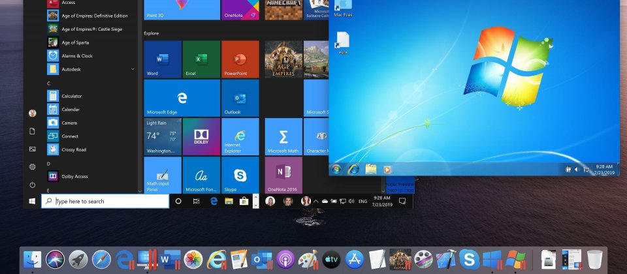Expand the Autodesk folder chevron

point(133,69)
